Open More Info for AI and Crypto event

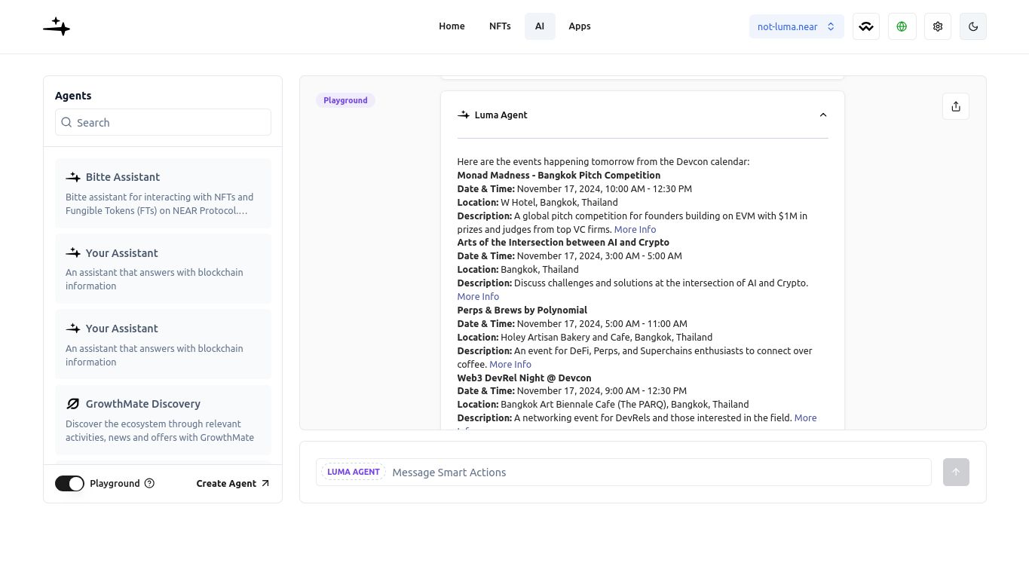click(x=478, y=296)
